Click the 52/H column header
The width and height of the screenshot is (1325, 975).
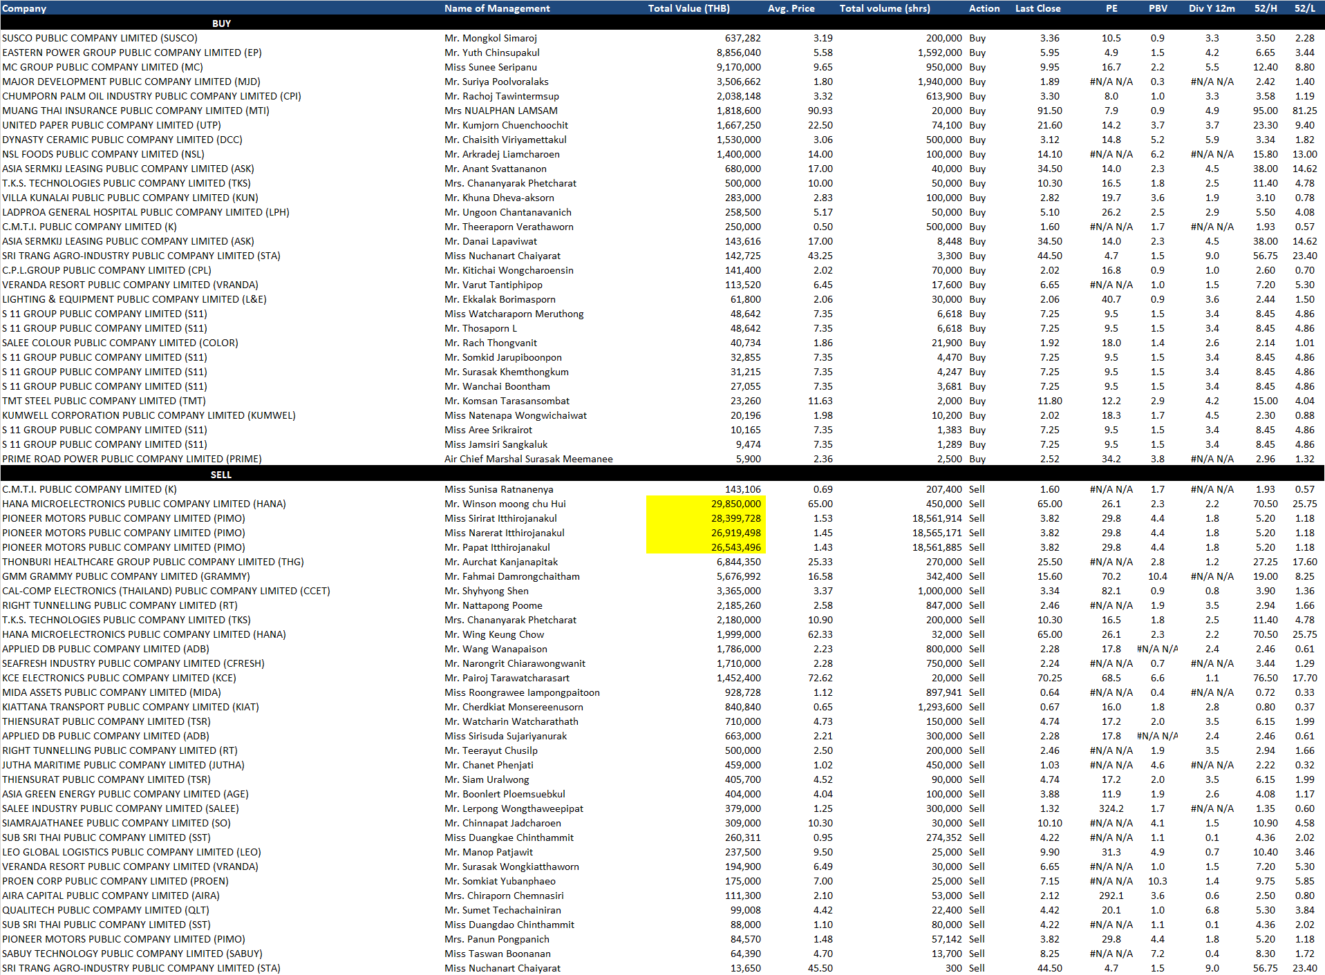1266,8
